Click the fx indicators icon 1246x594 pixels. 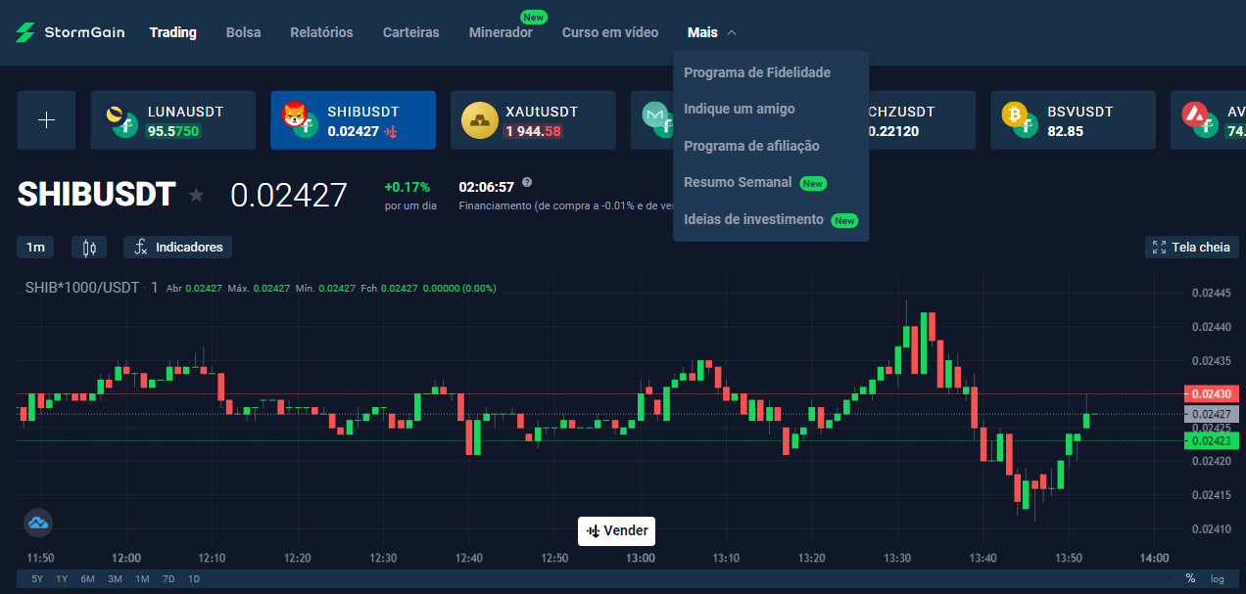141,248
